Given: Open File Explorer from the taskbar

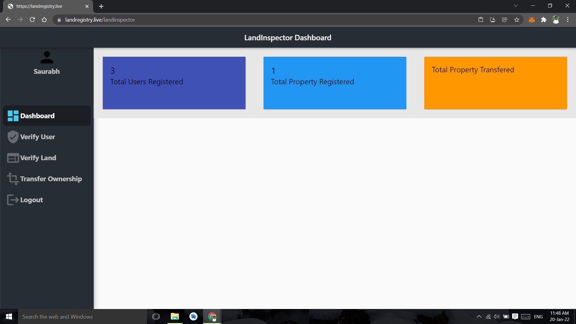Looking at the screenshot, I should pos(175,316).
